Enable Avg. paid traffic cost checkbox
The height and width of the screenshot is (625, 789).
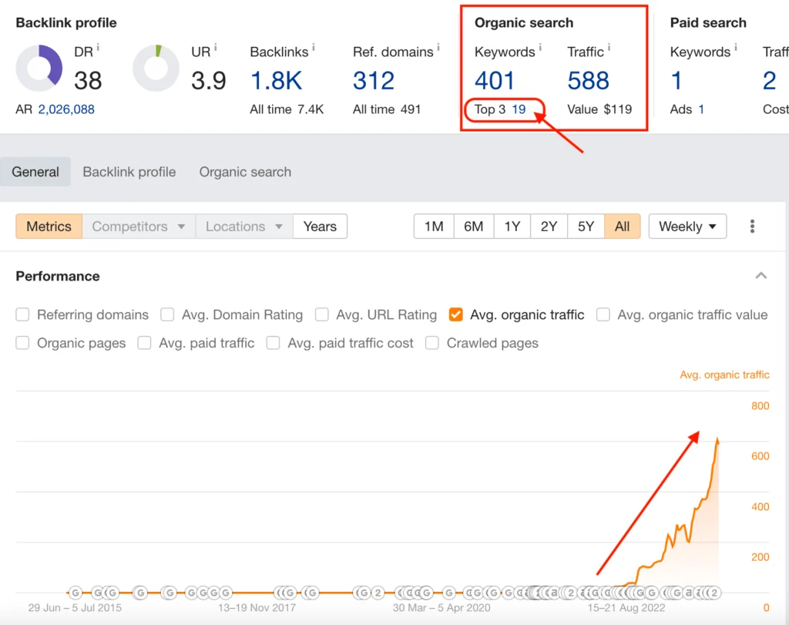274,343
